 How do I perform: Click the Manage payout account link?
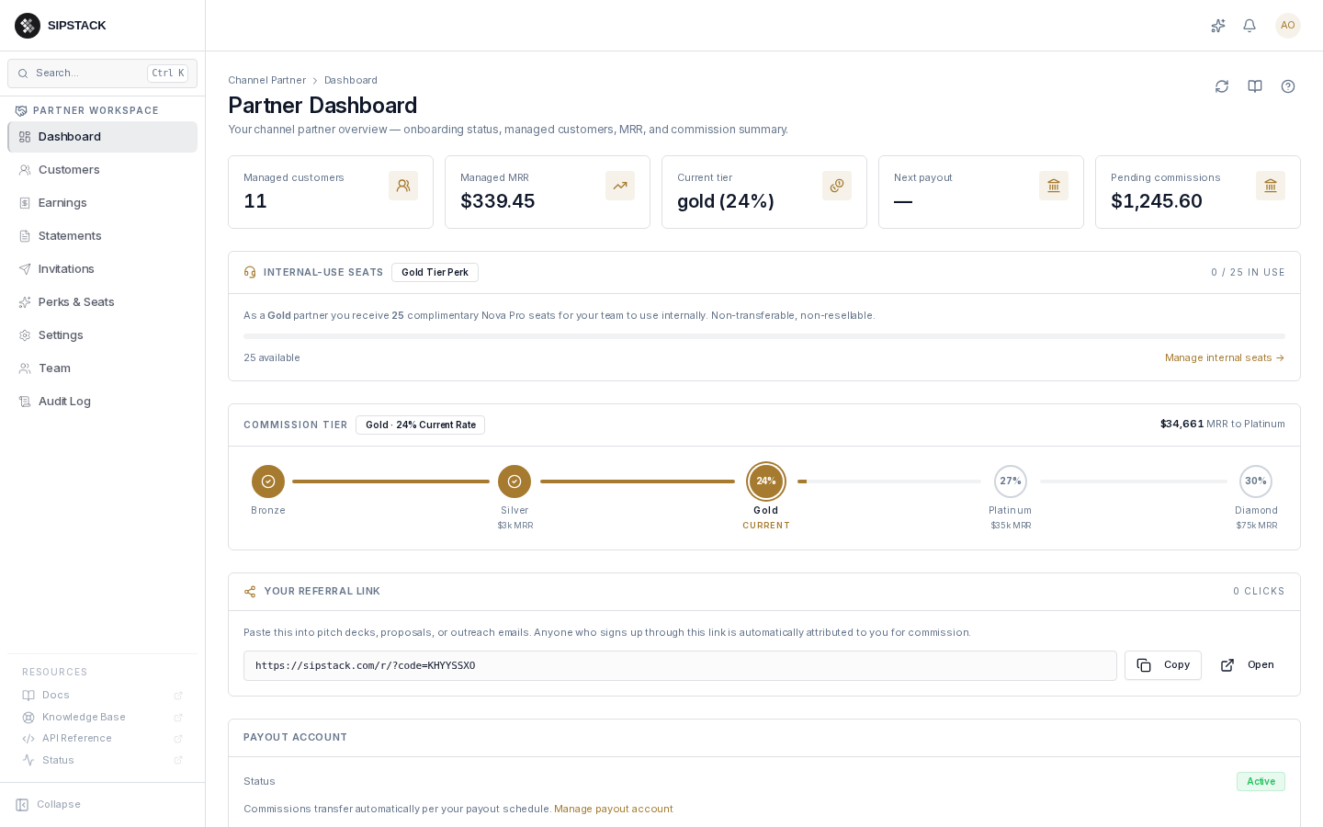[x=614, y=810]
